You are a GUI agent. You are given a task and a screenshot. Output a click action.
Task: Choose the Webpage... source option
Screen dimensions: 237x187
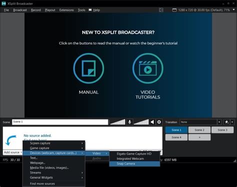tap(54, 163)
